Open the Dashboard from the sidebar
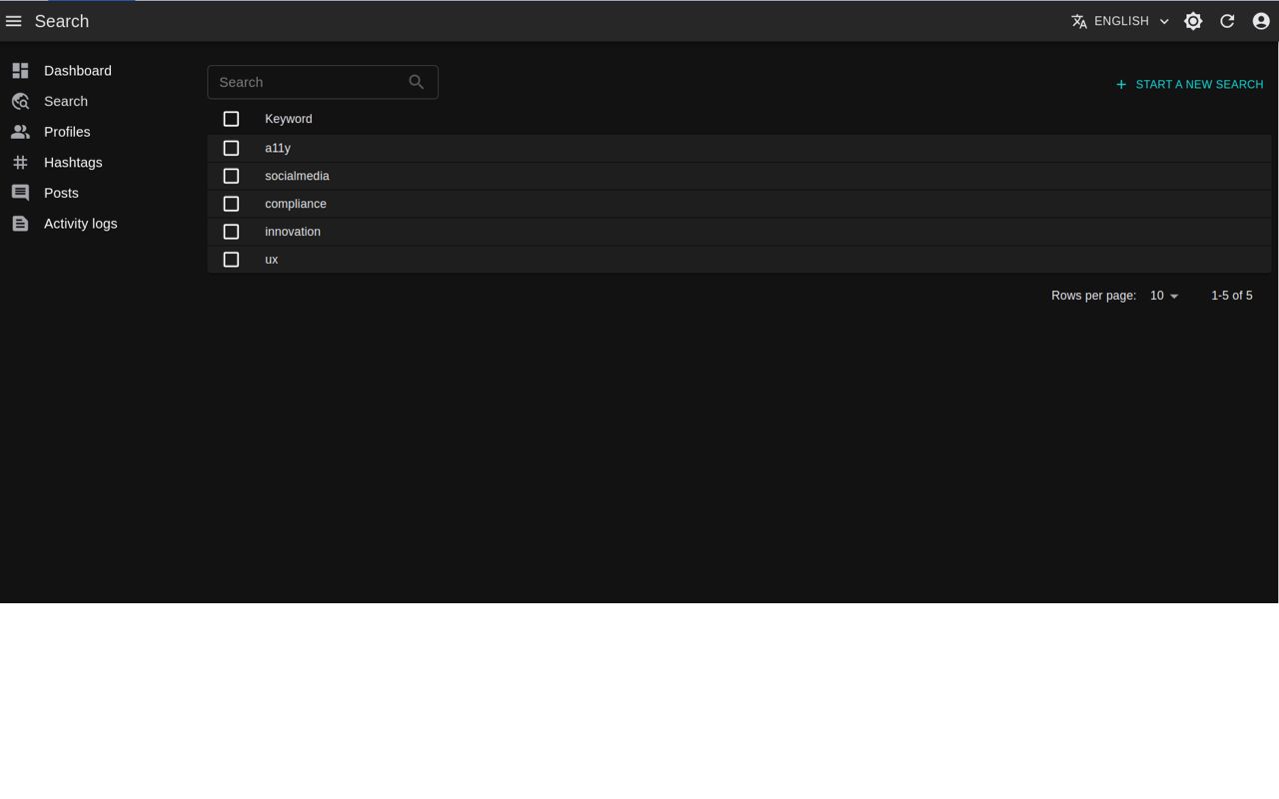 pos(77,70)
